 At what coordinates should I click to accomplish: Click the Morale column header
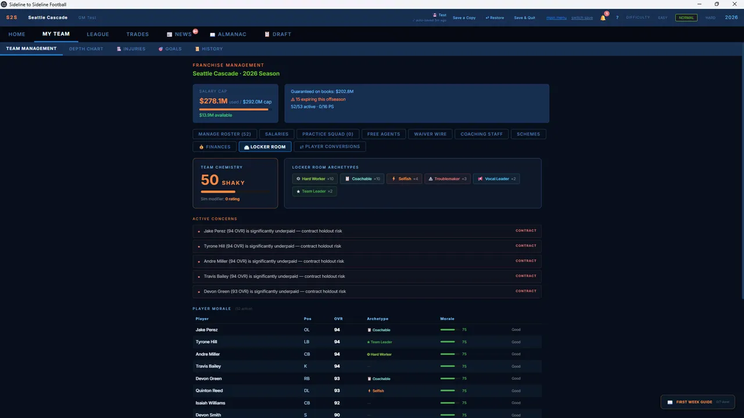click(x=447, y=319)
